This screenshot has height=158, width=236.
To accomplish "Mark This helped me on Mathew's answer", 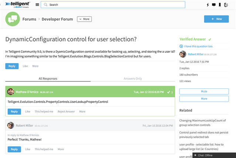I will [44, 112].
